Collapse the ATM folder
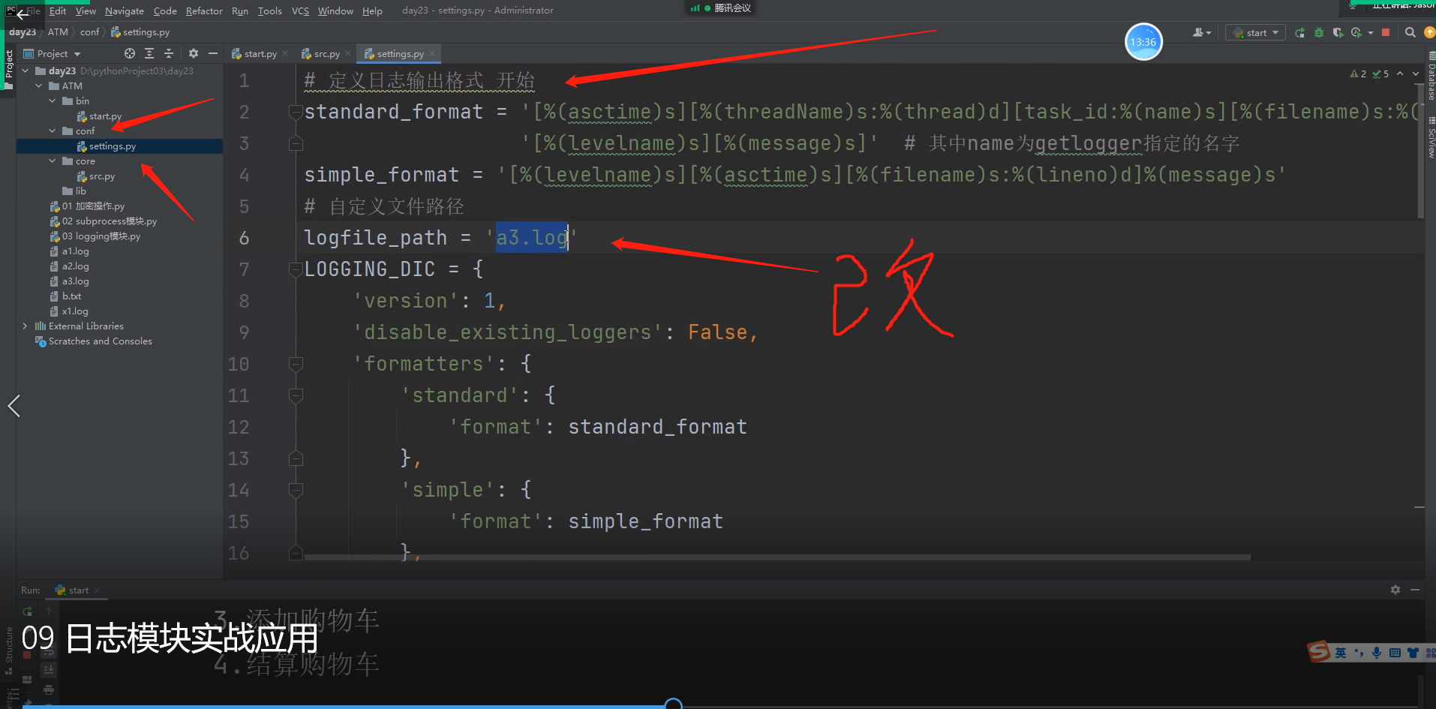This screenshot has width=1436, height=709. 39,86
